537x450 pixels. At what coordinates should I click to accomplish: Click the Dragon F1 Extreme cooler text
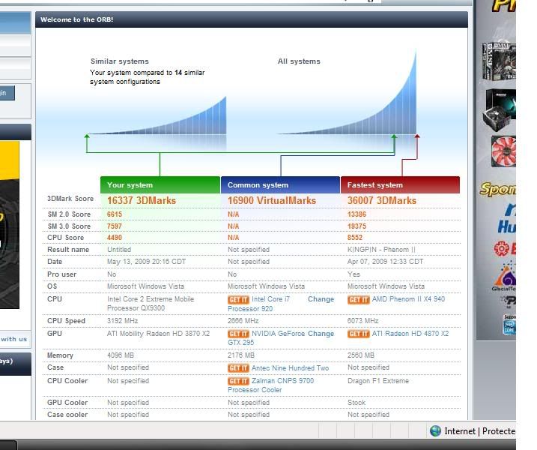378,381
